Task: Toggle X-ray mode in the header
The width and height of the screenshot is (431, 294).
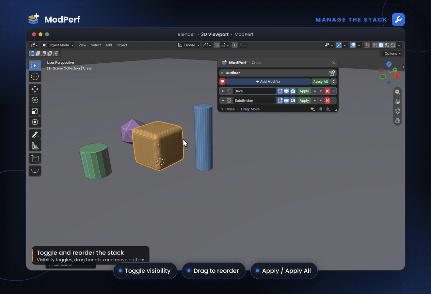Action: 367,45
